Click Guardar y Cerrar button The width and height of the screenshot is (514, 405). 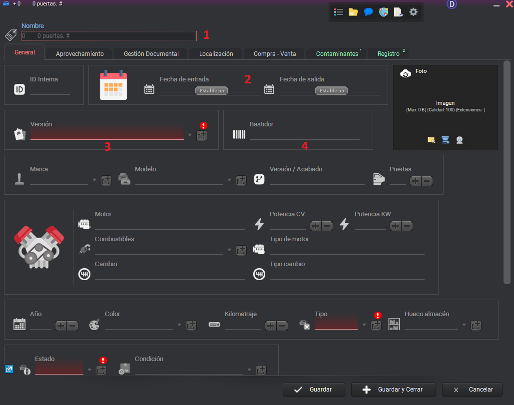(393, 390)
